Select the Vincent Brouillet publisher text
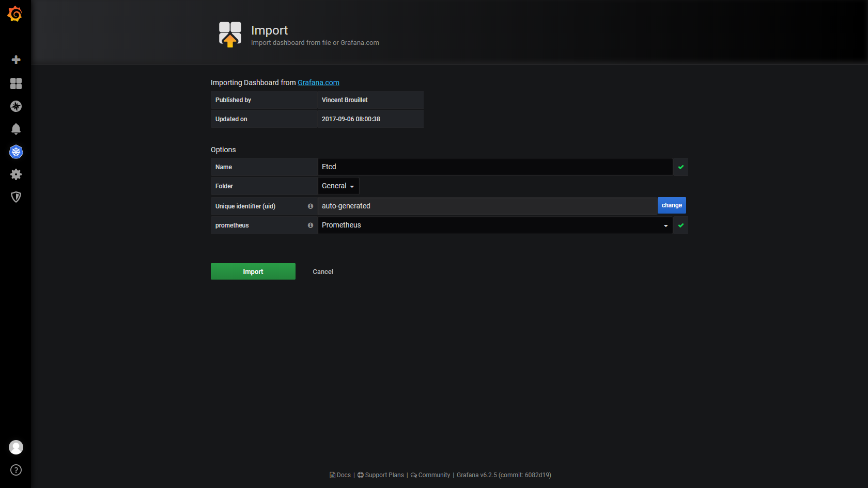Viewport: 868px width, 488px height. pyautogui.click(x=345, y=100)
